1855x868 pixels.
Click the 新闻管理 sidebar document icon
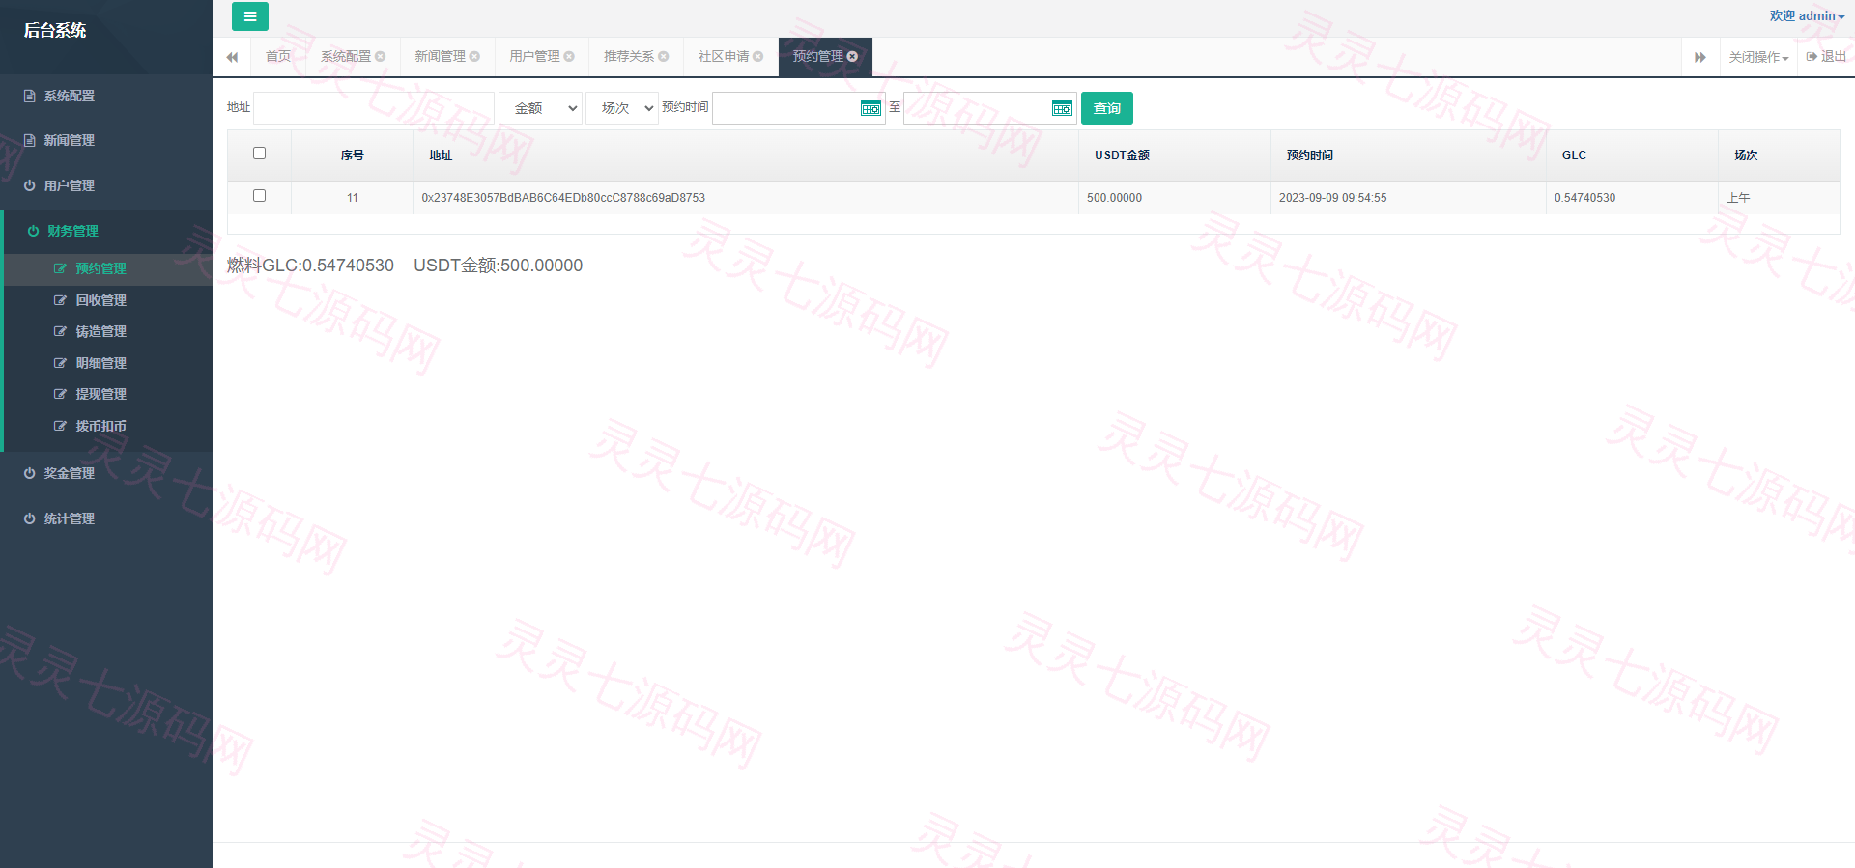(30, 141)
